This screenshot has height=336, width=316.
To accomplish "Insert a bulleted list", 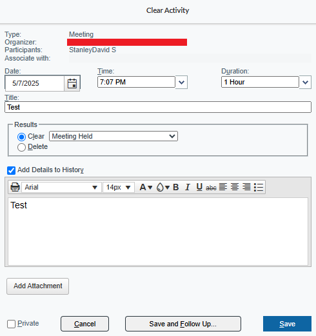I will [259, 187].
